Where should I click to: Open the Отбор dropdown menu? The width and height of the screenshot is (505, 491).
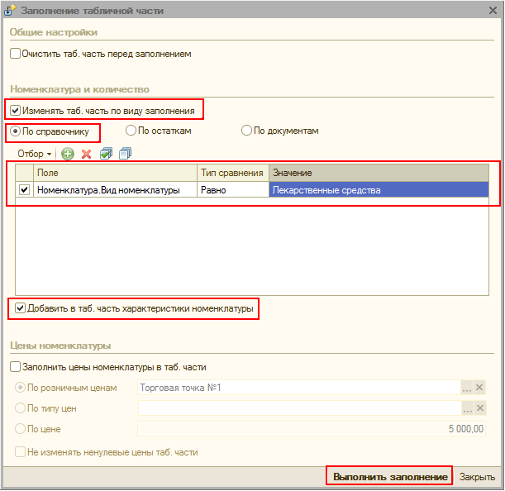35,154
